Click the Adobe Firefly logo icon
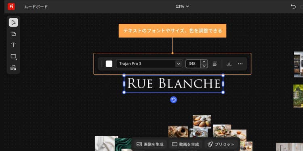 tap(11, 6)
